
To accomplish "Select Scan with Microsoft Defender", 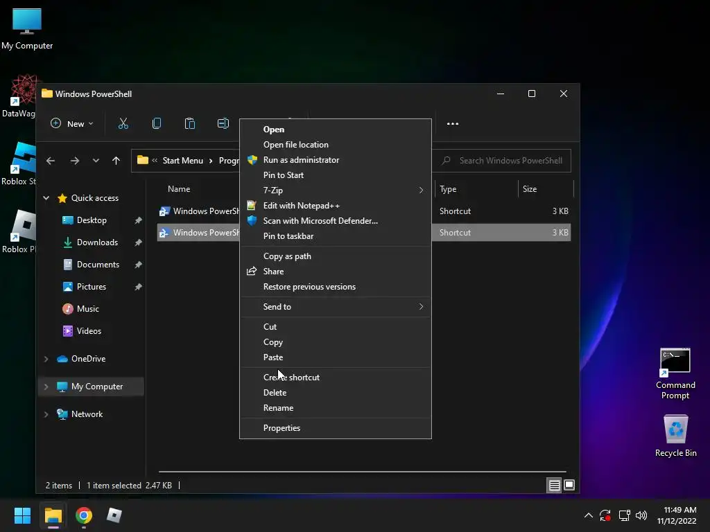I will [335, 221].
